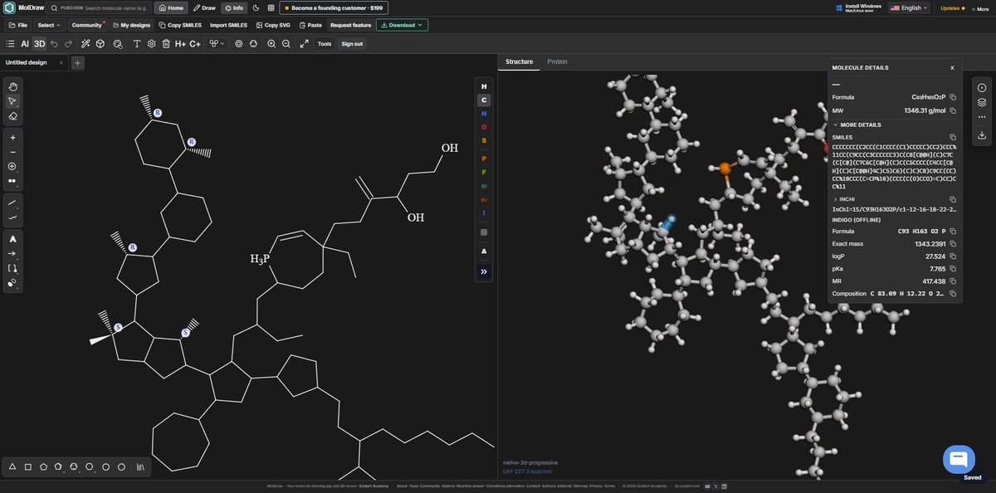Click the download icon beside the 3D viewer
Screen dimensions: 996x493
[982, 134]
